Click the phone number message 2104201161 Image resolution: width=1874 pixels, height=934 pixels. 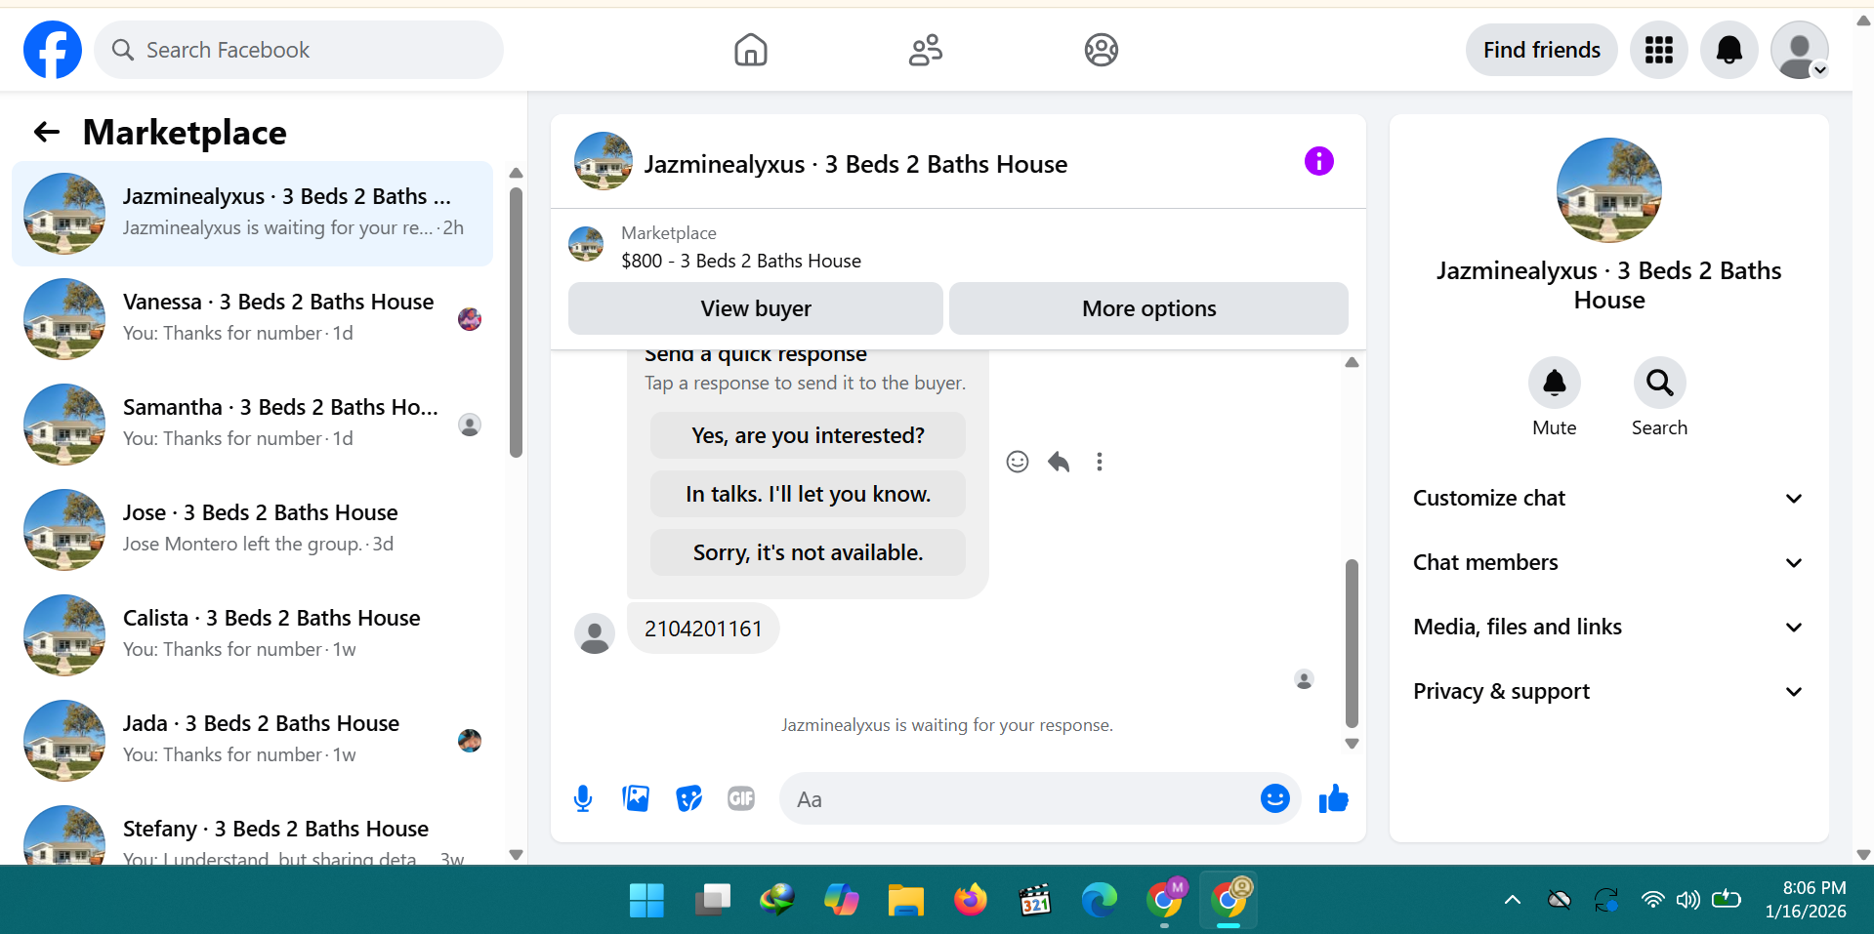703,629
